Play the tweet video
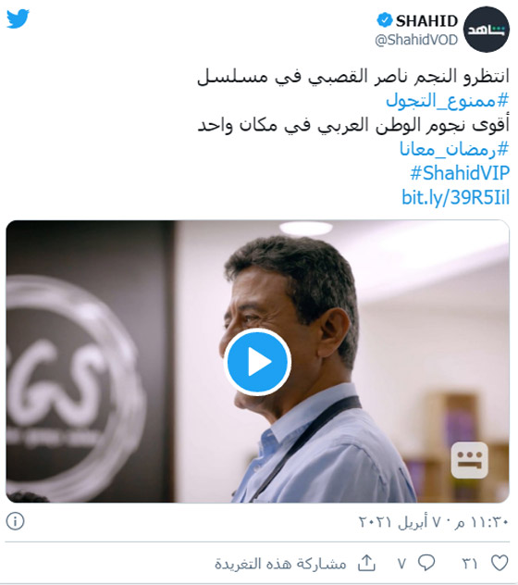The image size is (518, 585). (x=257, y=362)
